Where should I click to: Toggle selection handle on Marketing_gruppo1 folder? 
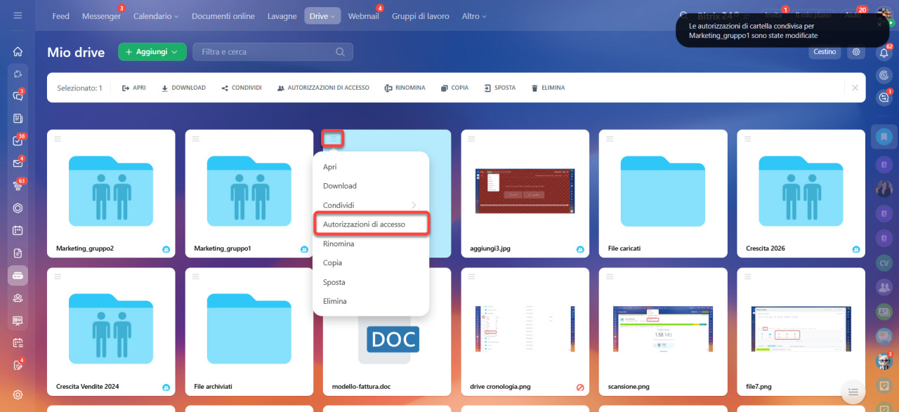(x=195, y=139)
